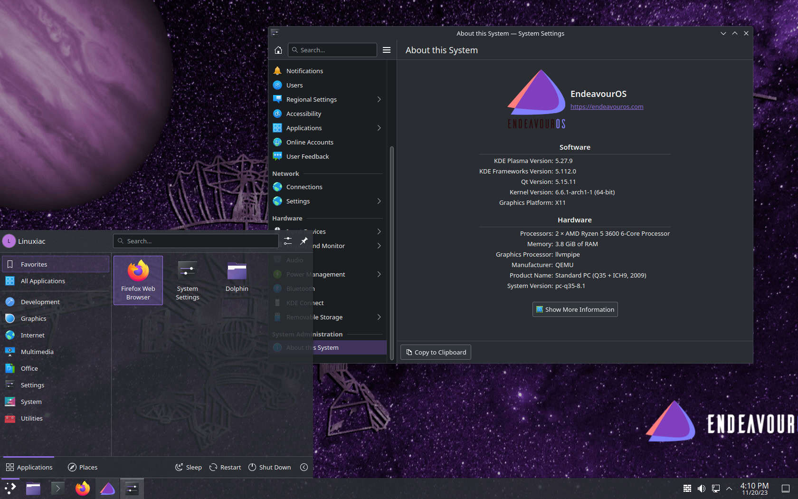
Task: Open Dolphin from the launcher favorites
Action: (237, 276)
